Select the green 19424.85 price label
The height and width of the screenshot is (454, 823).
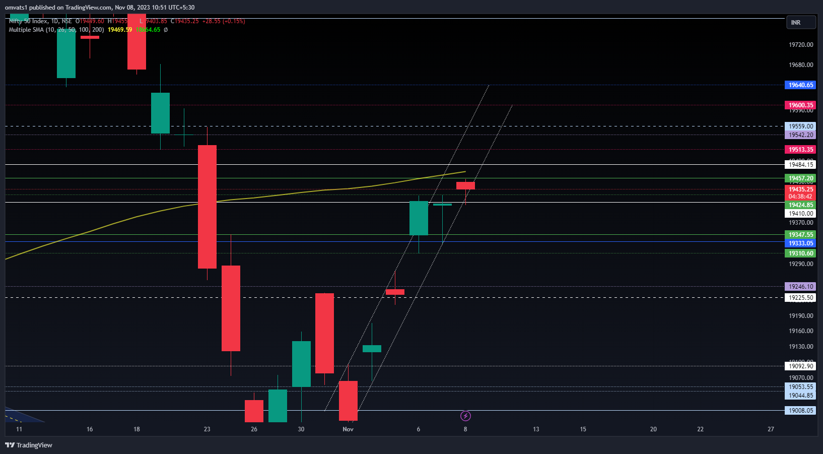(x=800, y=205)
